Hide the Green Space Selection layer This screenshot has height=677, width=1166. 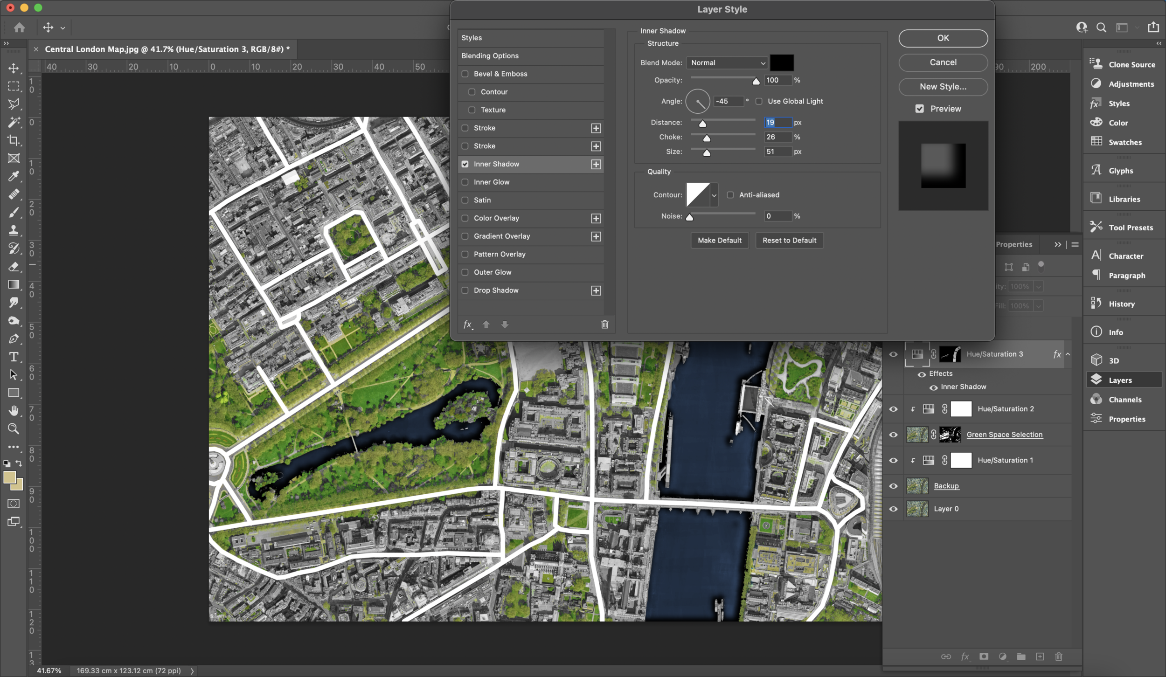(x=893, y=435)
